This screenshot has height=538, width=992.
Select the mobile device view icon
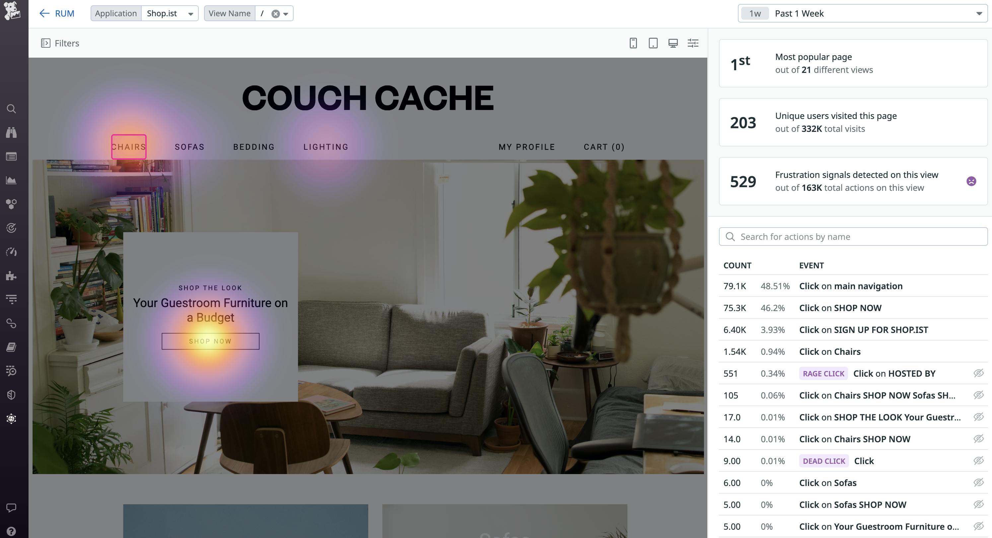pos(633,43)
